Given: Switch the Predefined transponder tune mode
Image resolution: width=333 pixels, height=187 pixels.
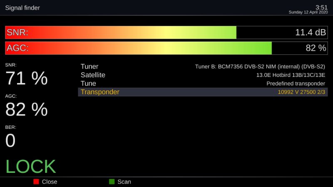Looking at the screenshot, I should (x=296, y=84).
